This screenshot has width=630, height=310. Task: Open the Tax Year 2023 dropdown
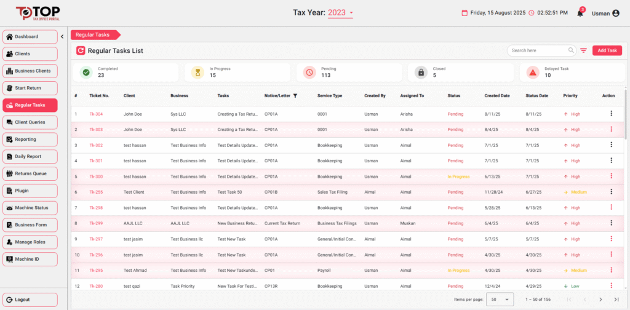click(341, 12)
